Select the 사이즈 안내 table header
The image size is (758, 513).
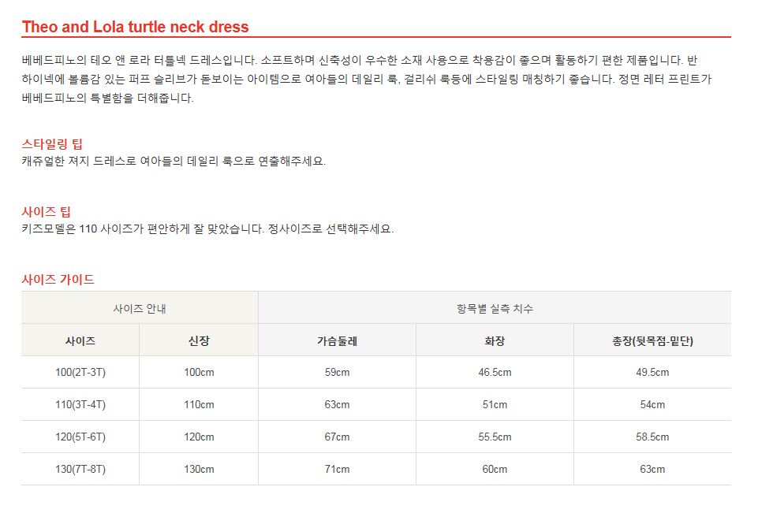pyautogui.click(x=140, y=308)
